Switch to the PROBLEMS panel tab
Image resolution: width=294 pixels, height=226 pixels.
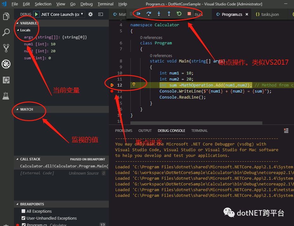tap(123, 131)
